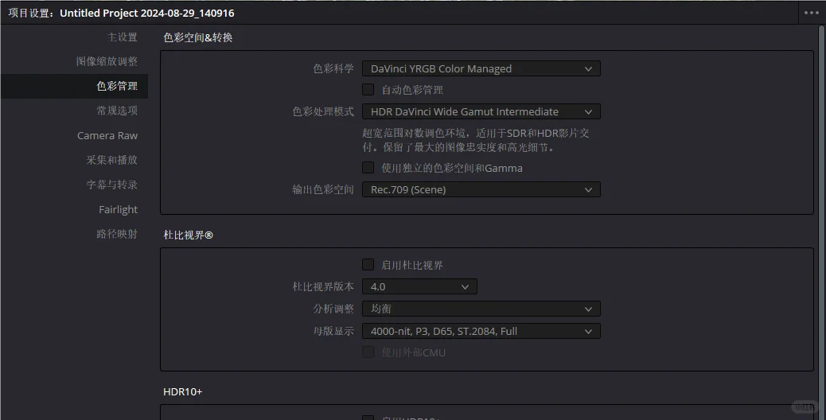Open the 母版显示 4000-nit P3 dropdown
This screenshot has width=826, height=420.
point(481,331)
